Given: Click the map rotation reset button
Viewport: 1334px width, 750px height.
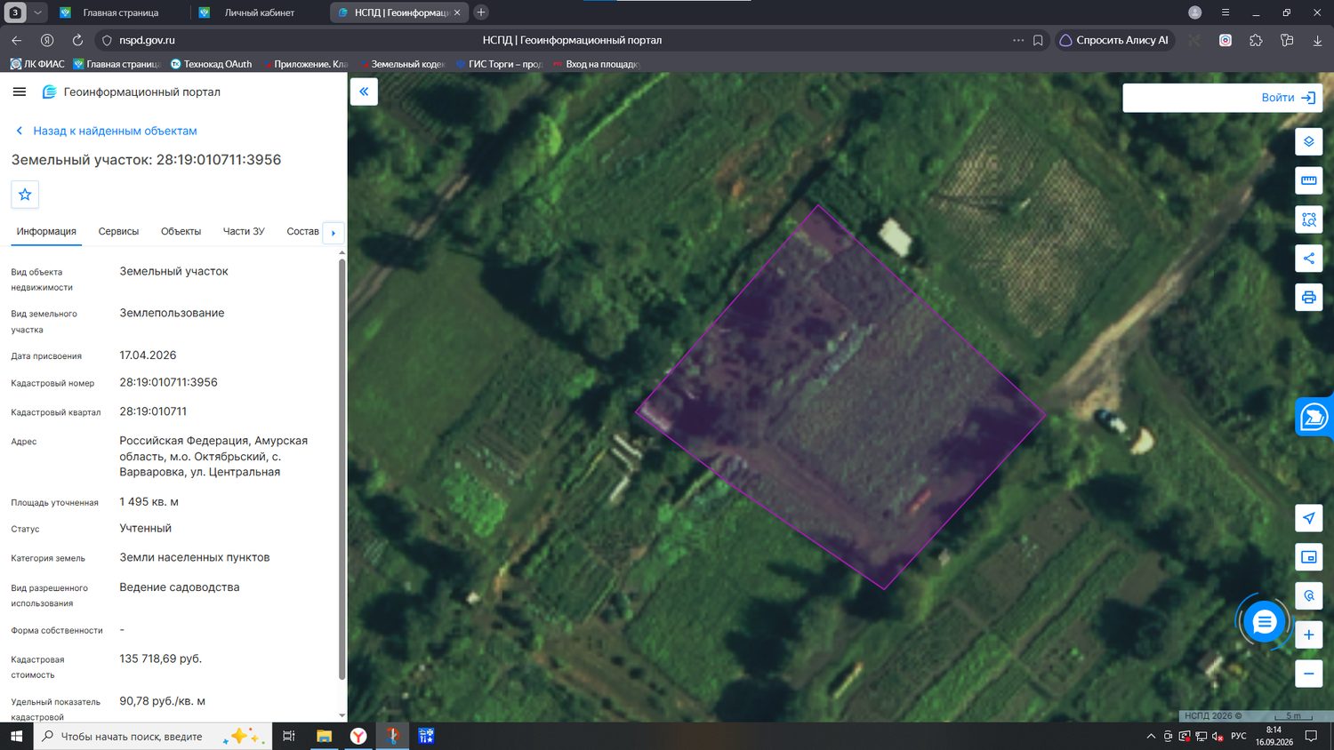Looking at the screenshot, I should tap(1308, 596).
